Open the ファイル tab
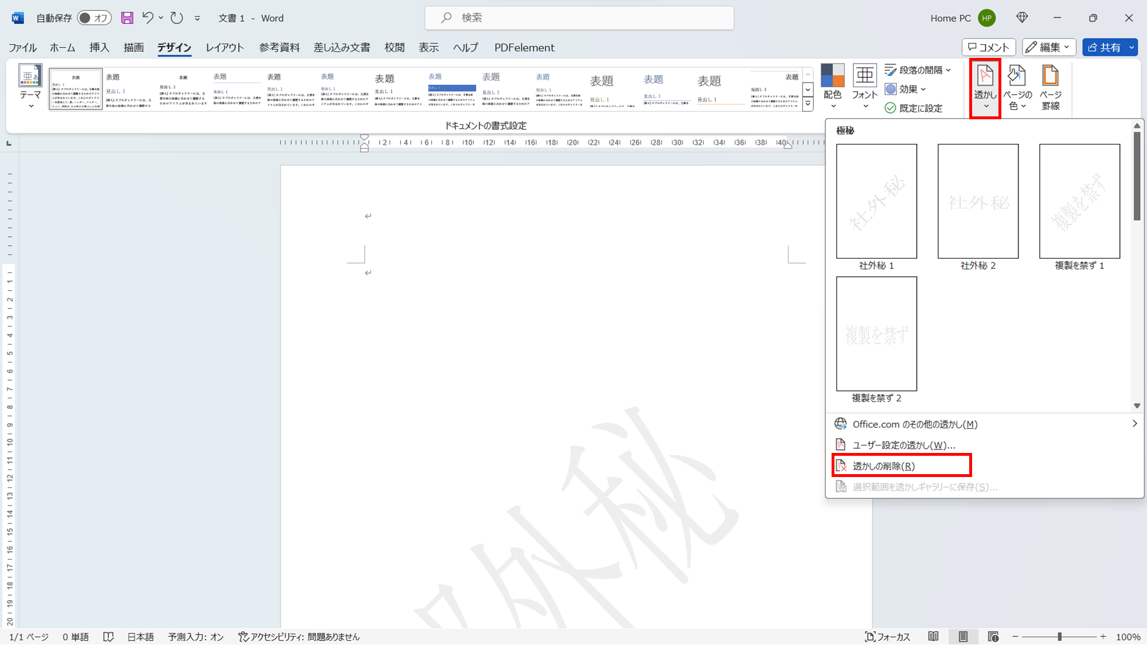Screen dimensions: 1147x645 coord(22,48)
